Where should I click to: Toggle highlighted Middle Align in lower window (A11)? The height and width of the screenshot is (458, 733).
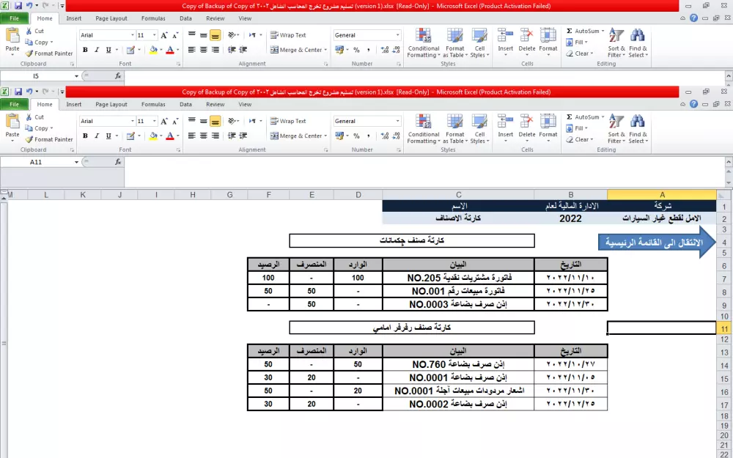(215, 121)
